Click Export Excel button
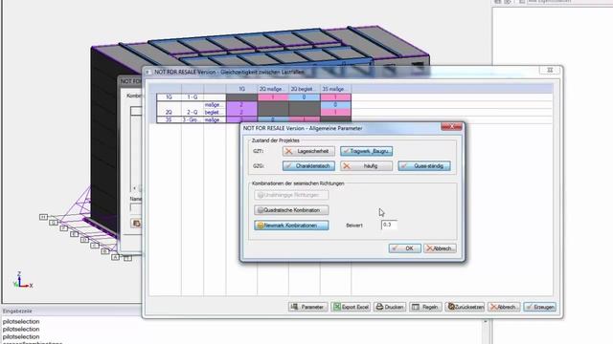The height and width of the screenshot is (344, 613). click(351, 307)
